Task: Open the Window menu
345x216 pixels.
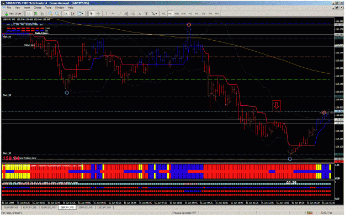Action: (60, 8)
